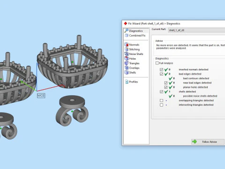Go to the Overlaps page
This screenshot has width=225, height=169.
pos(134,68)
